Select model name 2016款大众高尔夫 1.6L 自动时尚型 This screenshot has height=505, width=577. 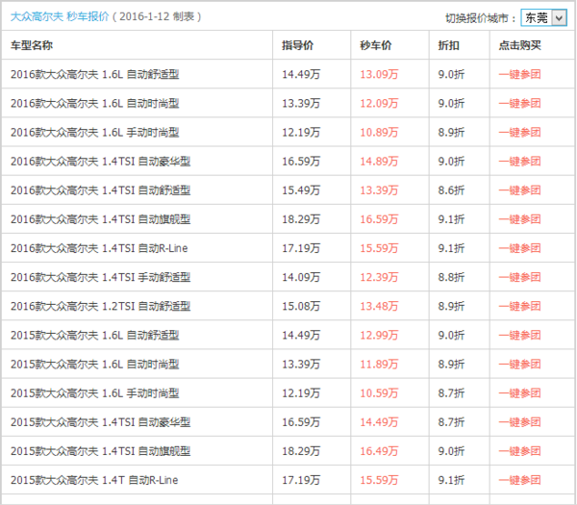95,104
